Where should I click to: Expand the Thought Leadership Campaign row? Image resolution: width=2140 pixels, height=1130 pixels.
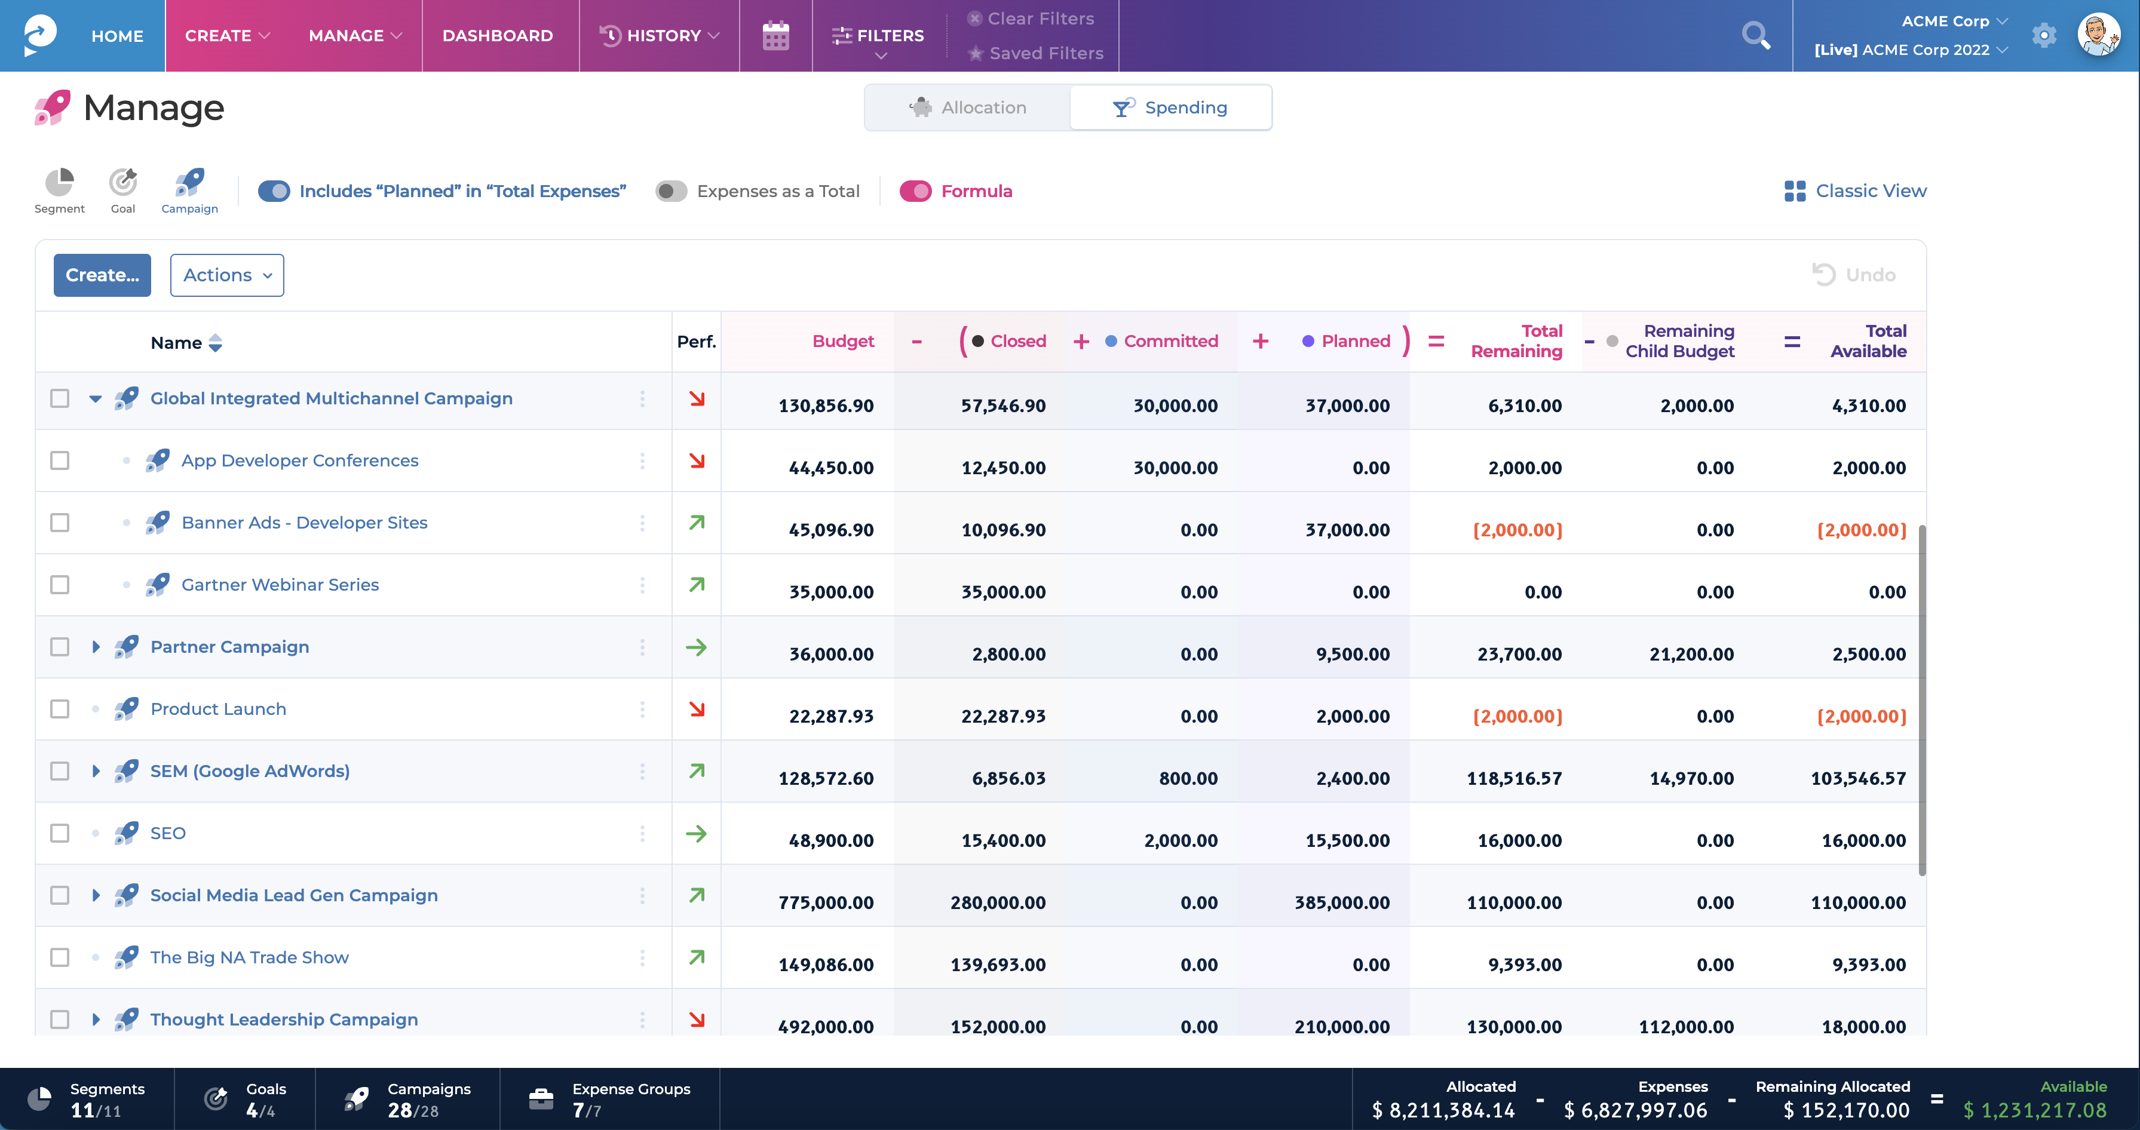point(96,1020)
